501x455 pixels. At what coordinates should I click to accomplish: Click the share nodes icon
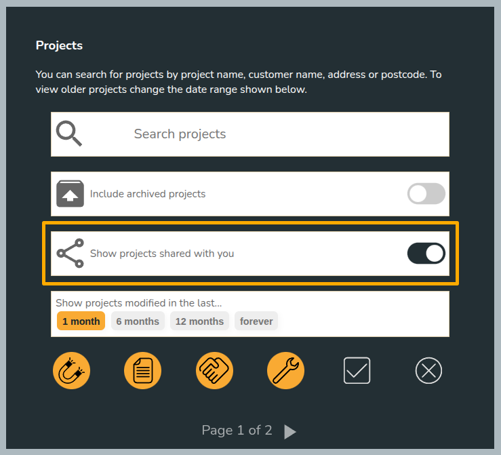tap(71, 253)
